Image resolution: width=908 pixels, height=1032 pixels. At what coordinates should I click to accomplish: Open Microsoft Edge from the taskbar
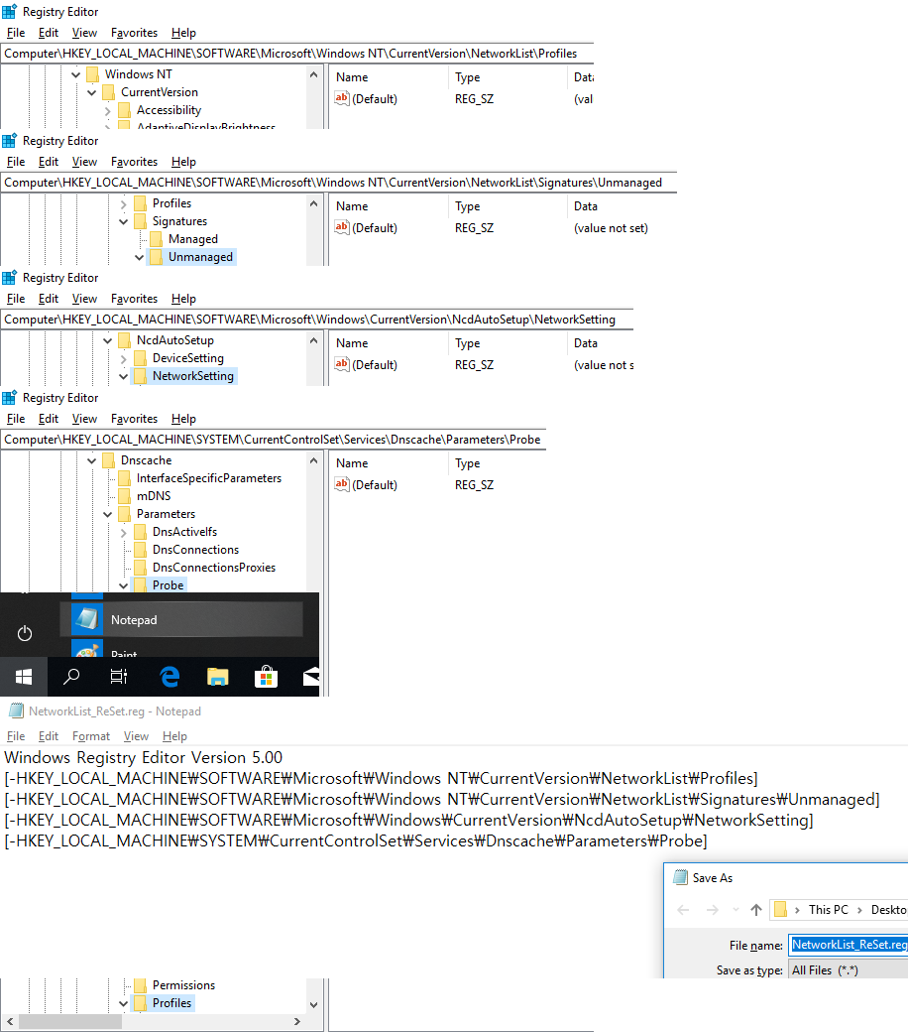pyautogui.click(x=170, y=677)
